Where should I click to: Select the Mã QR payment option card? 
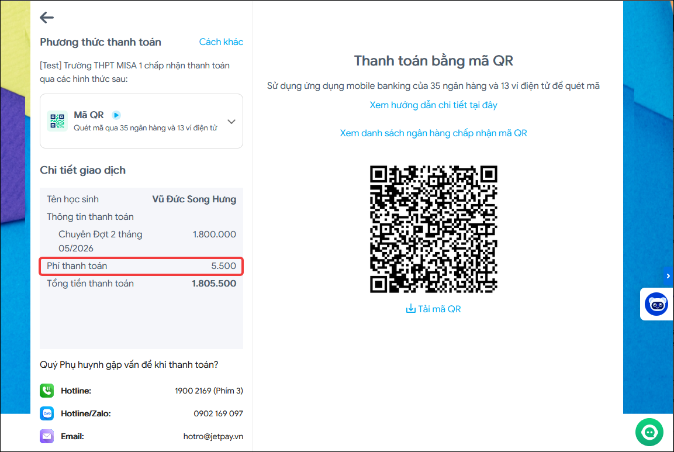pyautogui.click(x=141, y=121)
